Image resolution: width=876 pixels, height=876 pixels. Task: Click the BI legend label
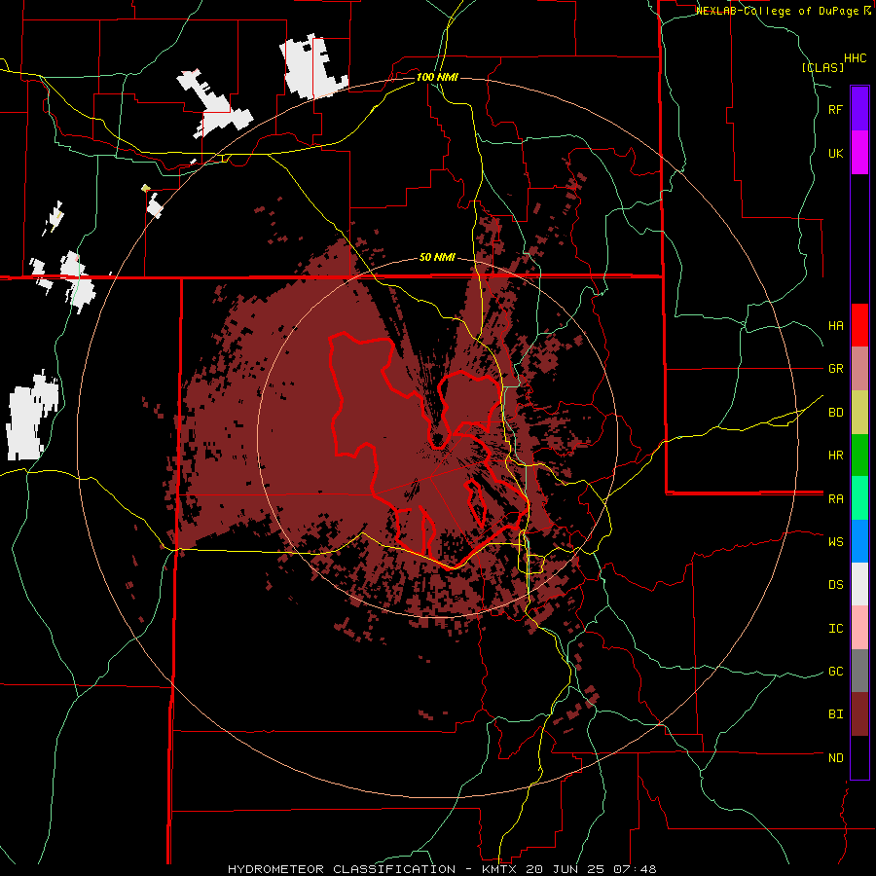pyautogui.click(x=836, y=714)
